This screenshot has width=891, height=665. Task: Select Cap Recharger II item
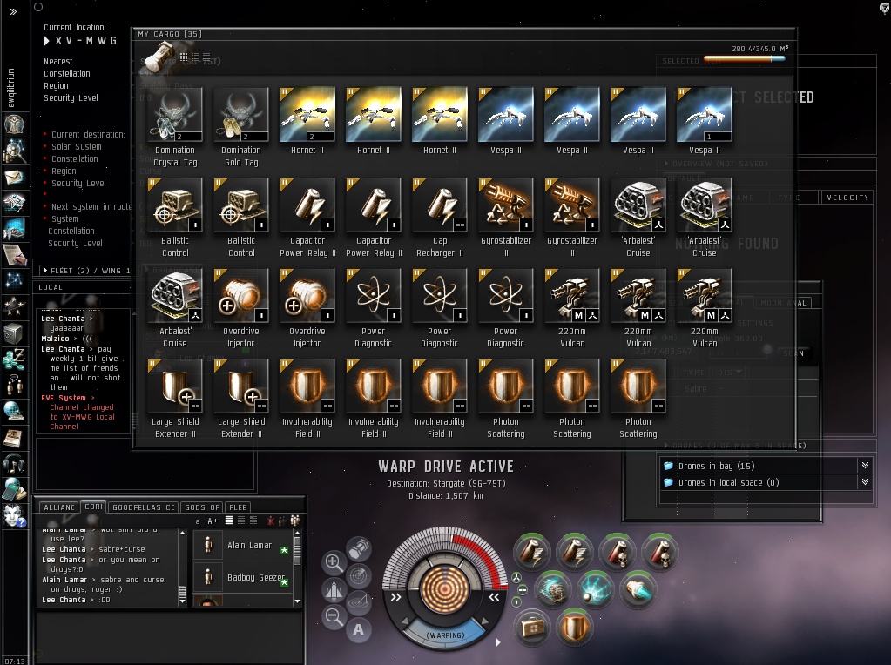click(439, 218)
